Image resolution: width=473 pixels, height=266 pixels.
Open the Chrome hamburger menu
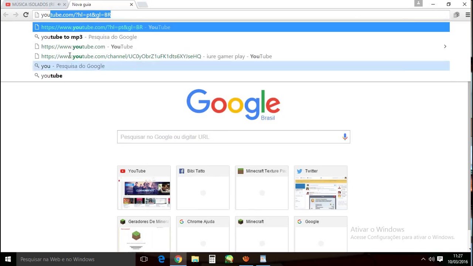click(x=467, y=15)
